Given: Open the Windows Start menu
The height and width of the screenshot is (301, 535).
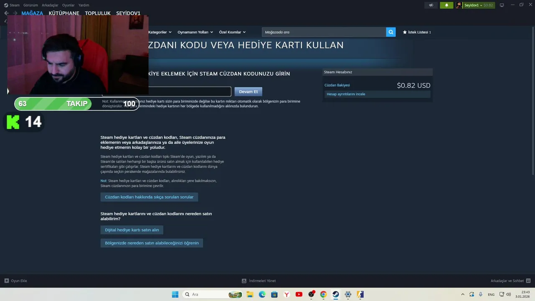Looking at the screenshot, I should tap(175, 294).
